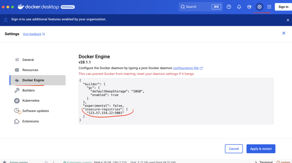Click the yellow macOS minimize button

click(8, 7)
